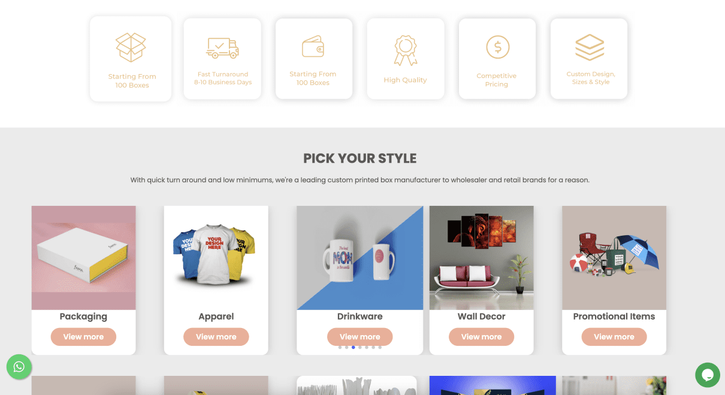Image resolution: width=725 pixels, height=395 pixels.
Task: Open the t-shirts Apparel image
Action: click(216, 258)
